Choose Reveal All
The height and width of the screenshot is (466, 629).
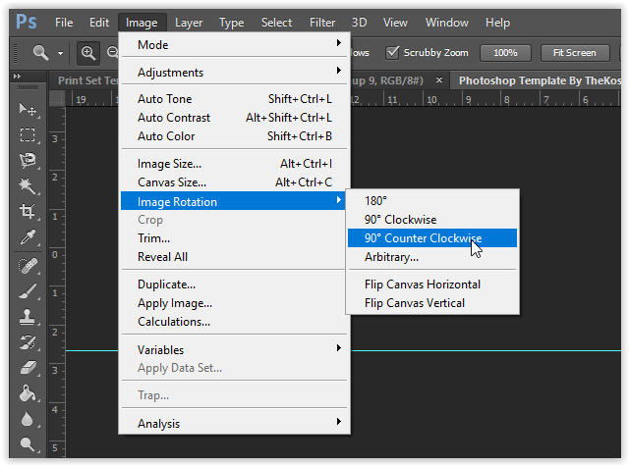pyautogui.click(x=233, y=257)
